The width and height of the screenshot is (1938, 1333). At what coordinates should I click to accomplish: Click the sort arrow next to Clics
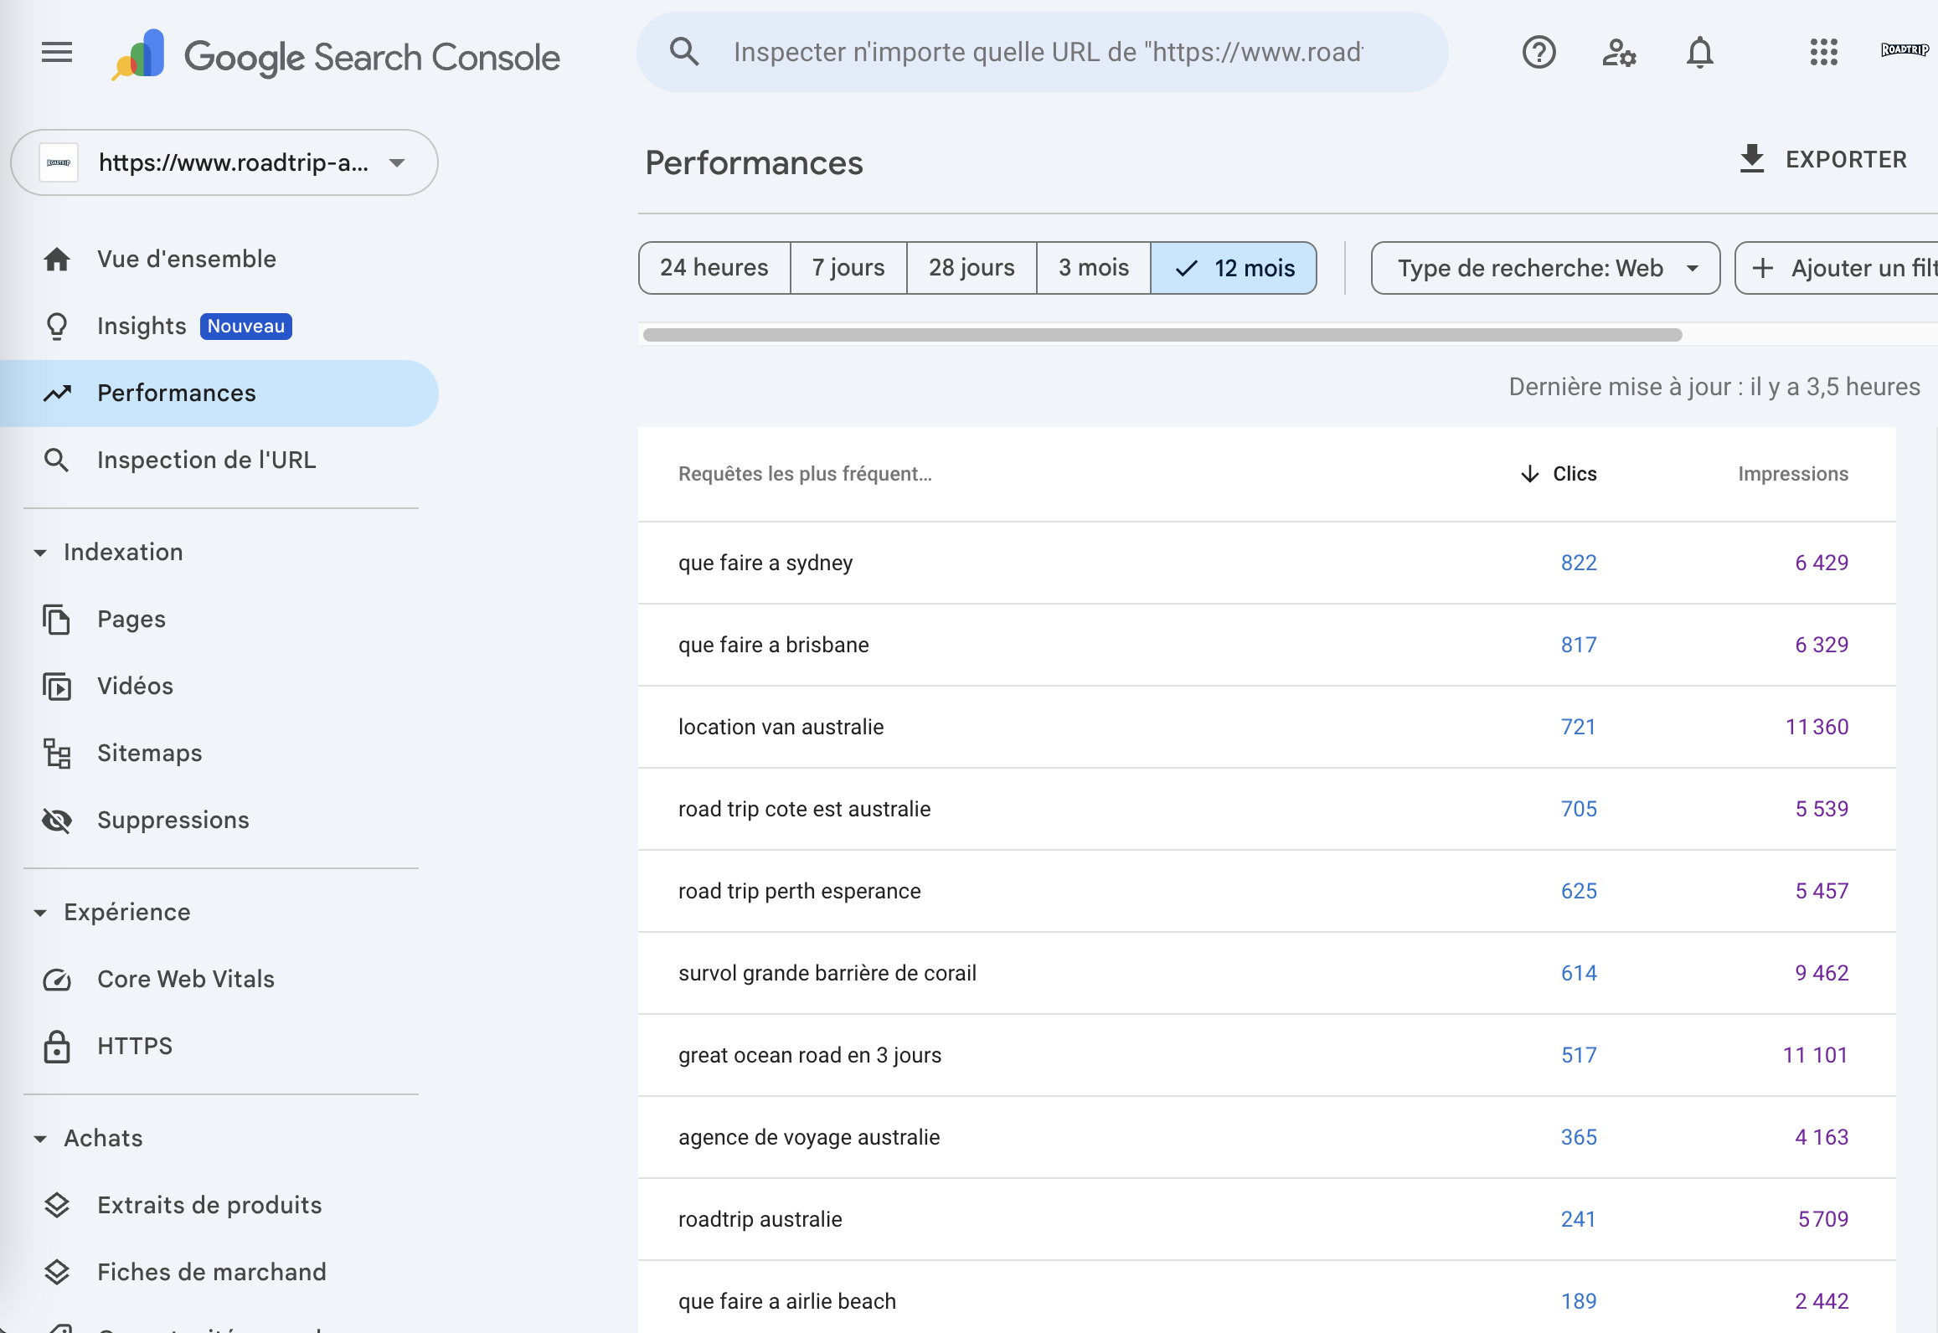(1529, 474)
